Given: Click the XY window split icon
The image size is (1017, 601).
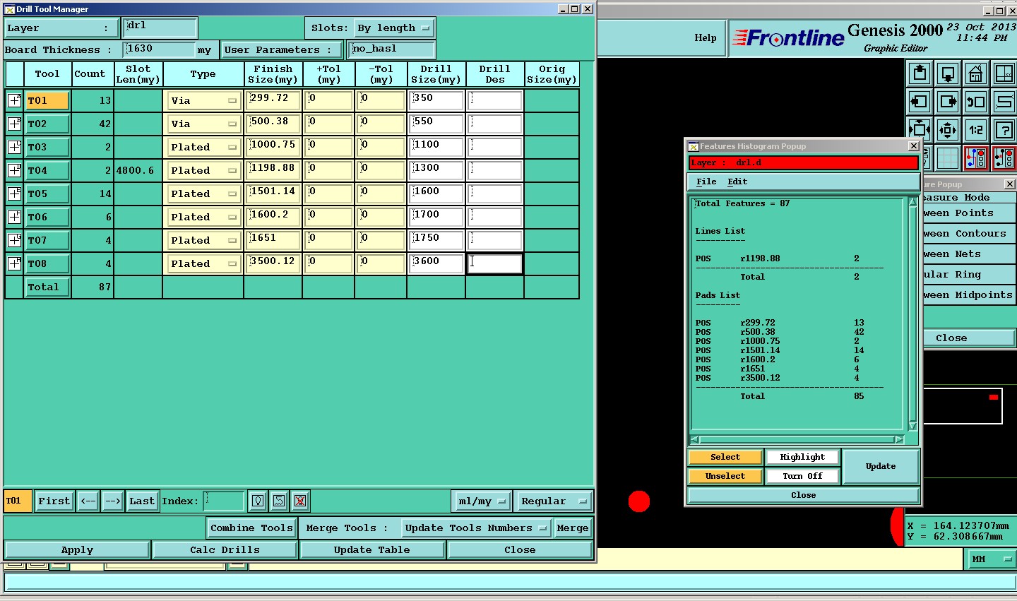Looking at the screenshot, I should pos(1004,73).
